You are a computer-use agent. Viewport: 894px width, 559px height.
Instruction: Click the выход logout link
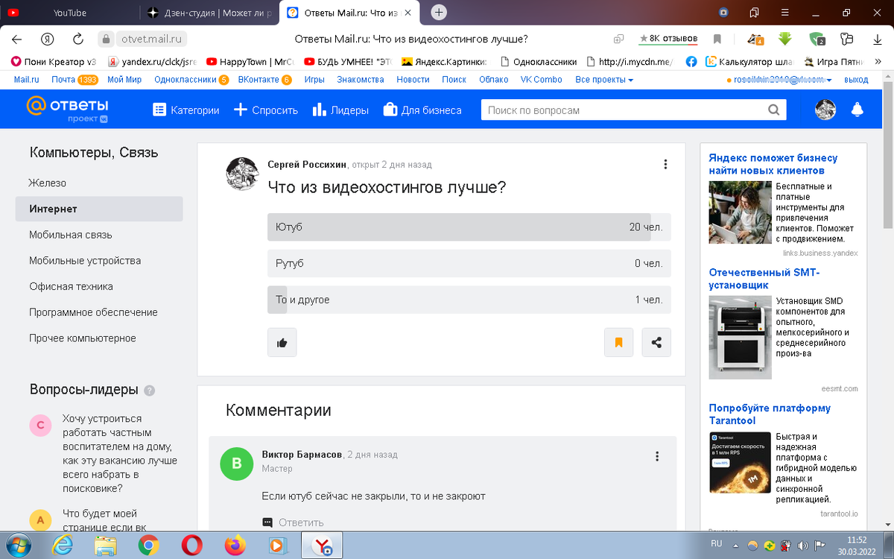pyautogui.click(x=857, y=80)
